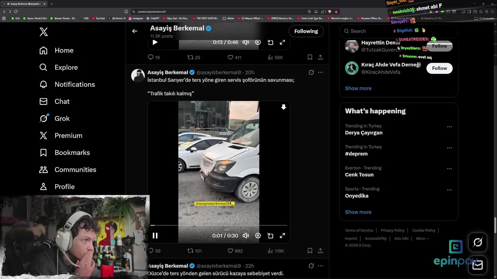Open Premium in sidebar
The width and height of the screenshot is (497, 279).
click(61, 136)
